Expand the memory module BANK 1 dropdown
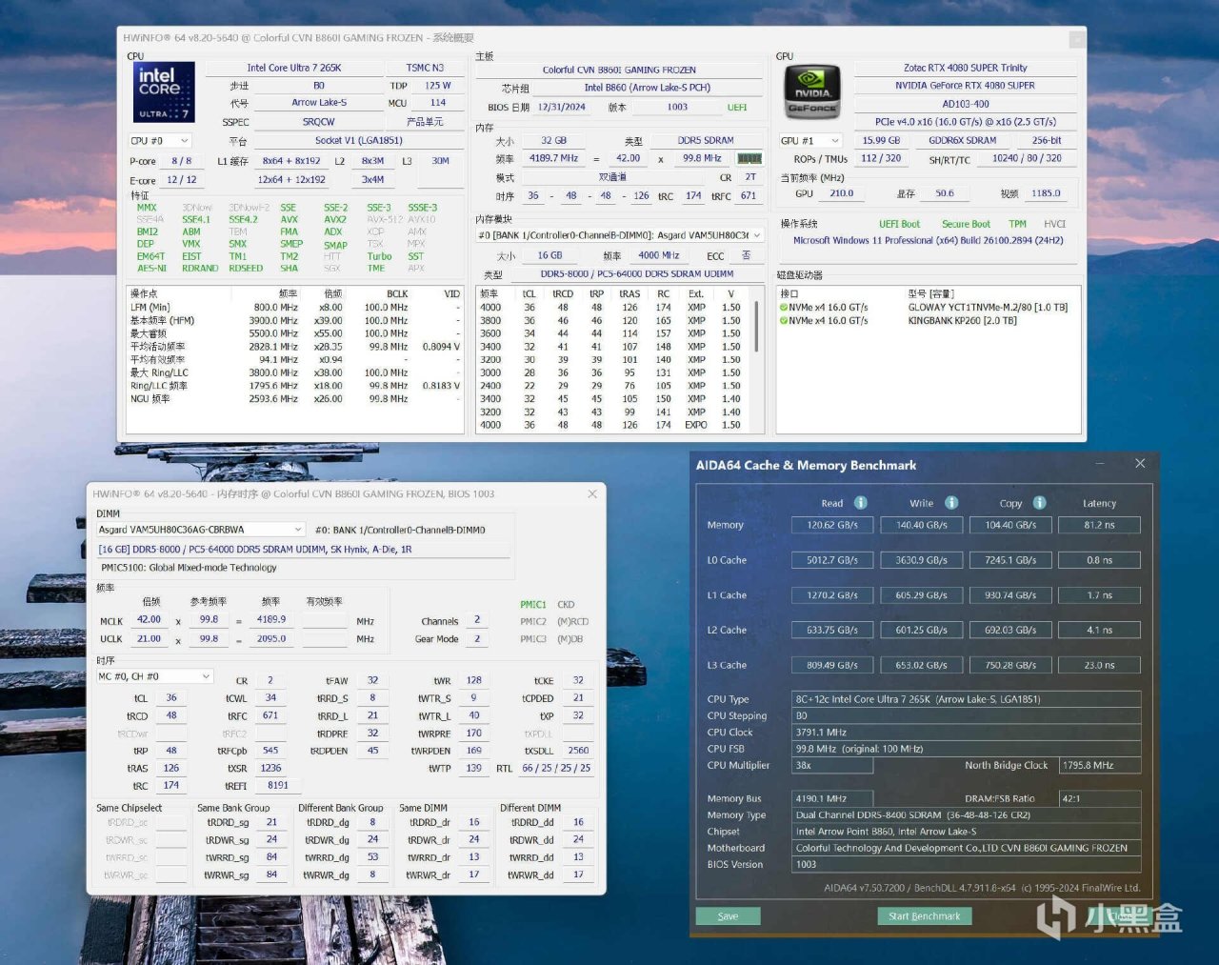This screenshot has height=965, width=1219. (620, 235)
